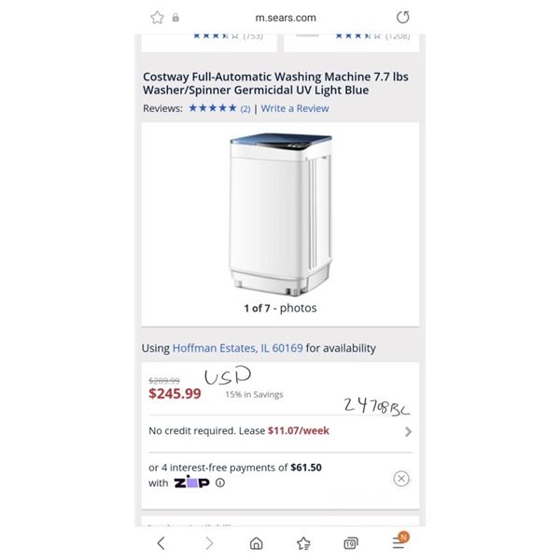Open the washing machine product photo

point(281,215)
